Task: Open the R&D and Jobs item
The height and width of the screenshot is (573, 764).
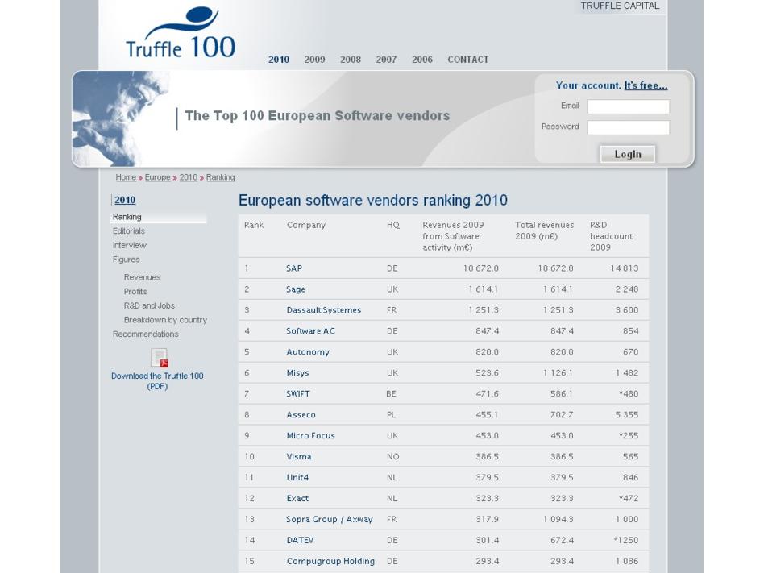Action: point(149,305)
